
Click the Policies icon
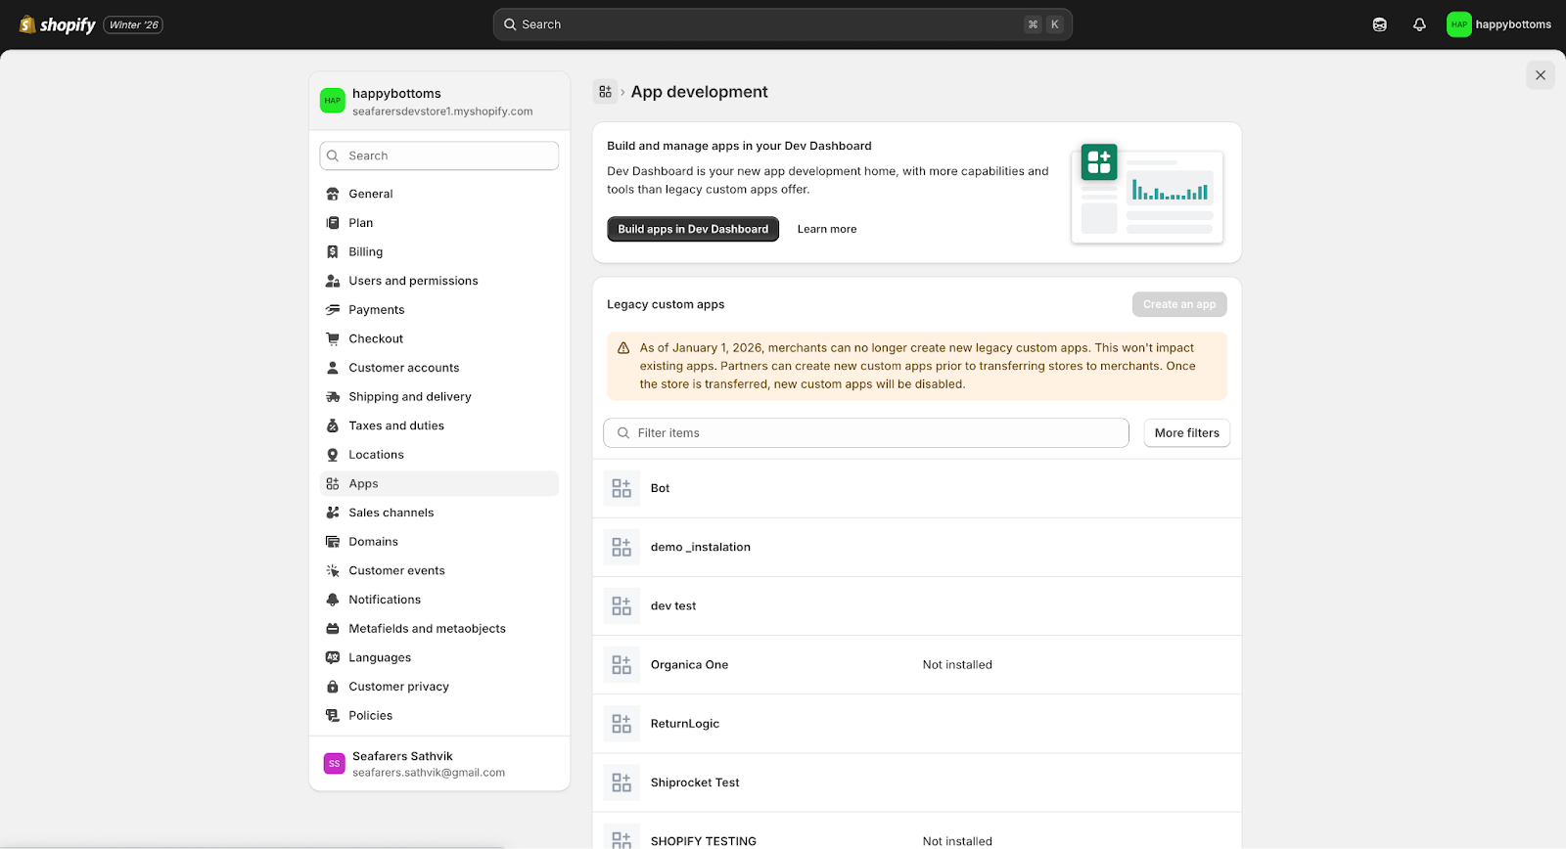[x=333, y=716]
